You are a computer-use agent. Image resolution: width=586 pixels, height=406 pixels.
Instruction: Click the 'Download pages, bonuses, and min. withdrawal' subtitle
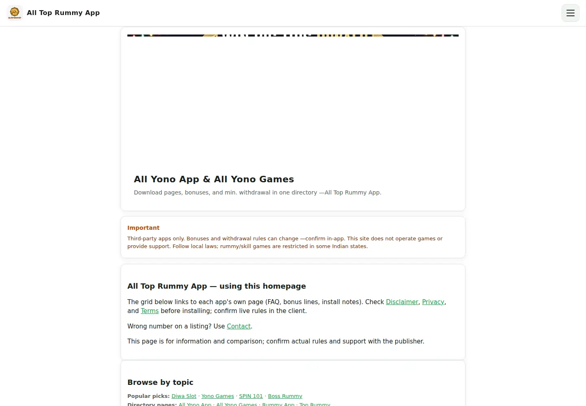(258, 192)
